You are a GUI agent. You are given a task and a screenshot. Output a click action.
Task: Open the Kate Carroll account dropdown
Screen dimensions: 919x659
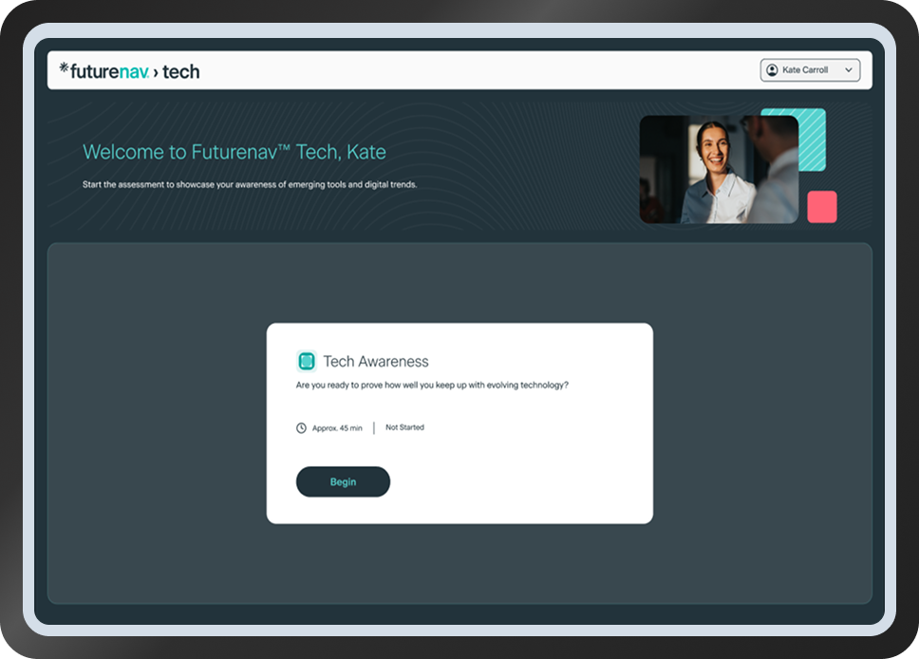pos(809,70)
